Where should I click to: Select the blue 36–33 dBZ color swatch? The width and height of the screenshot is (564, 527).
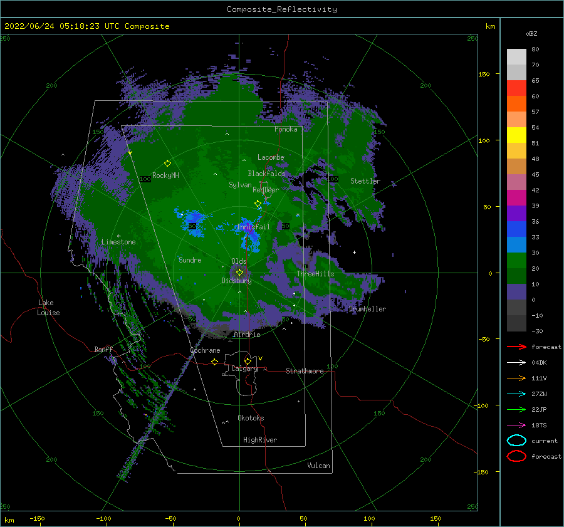click(x=516, y=229)
